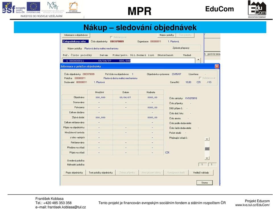Screen dimensions: 273x209
Task: Click the Datum column header in dialog
Action: click(125, 92)
